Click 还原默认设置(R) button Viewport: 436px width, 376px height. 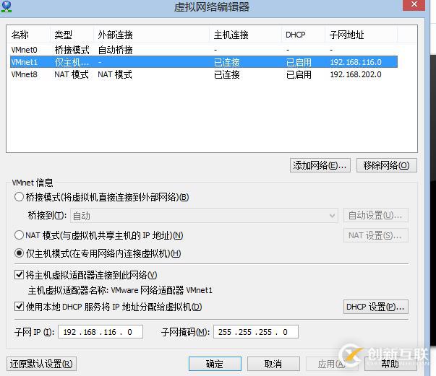pos(41,364)
